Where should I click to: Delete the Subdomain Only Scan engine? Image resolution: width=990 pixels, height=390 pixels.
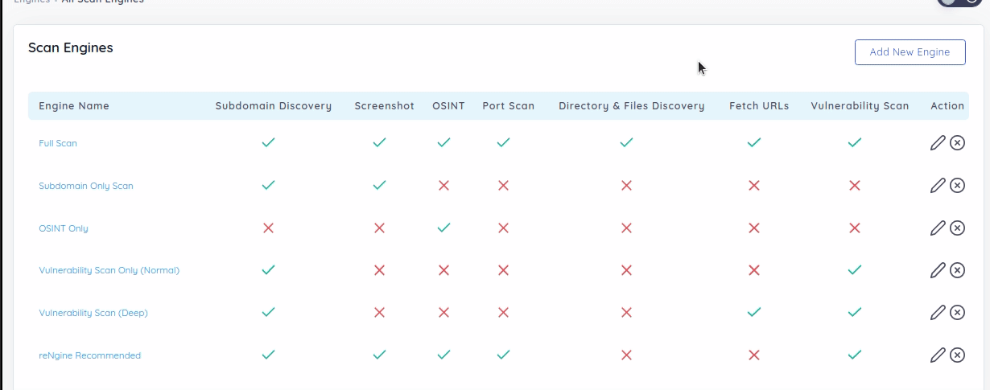[957, 186]
